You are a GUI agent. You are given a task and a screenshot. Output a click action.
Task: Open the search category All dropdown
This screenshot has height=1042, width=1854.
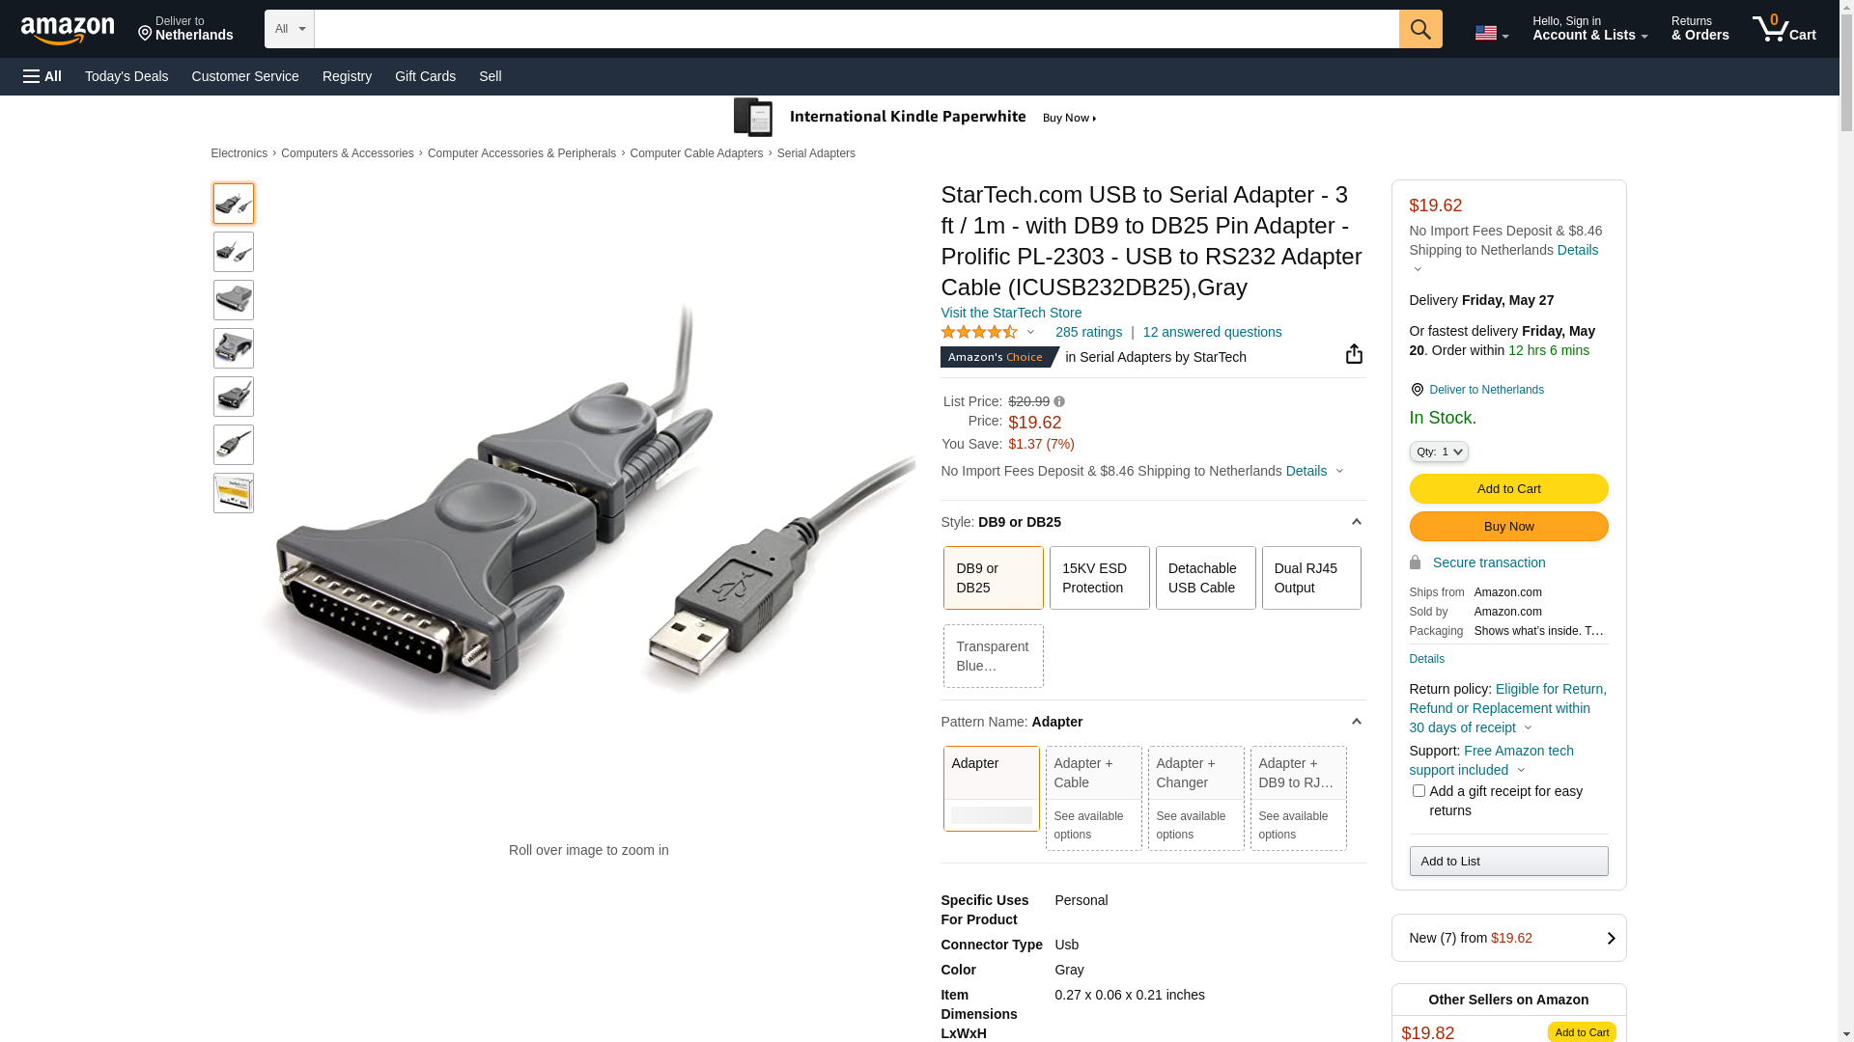point(289,29)
